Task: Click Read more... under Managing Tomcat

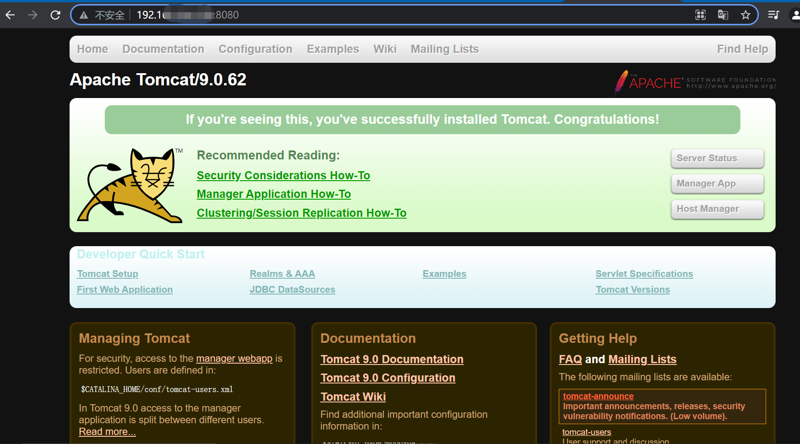Action: [x=108, y=431]
